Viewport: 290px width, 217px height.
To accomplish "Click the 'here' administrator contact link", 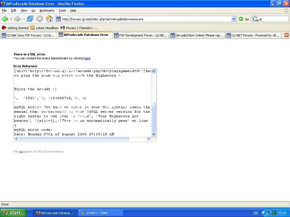I will click(87, 58).
